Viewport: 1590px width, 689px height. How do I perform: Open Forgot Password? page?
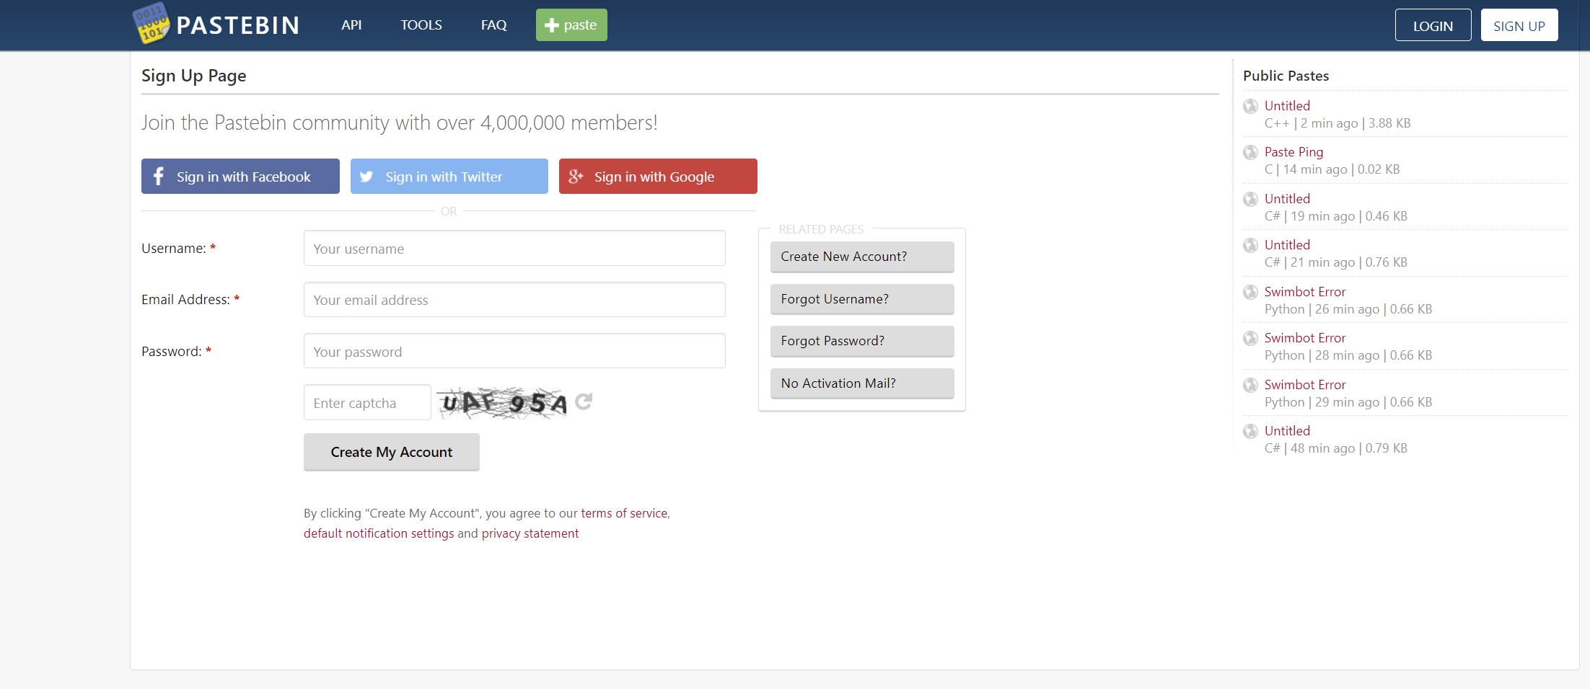862,341
